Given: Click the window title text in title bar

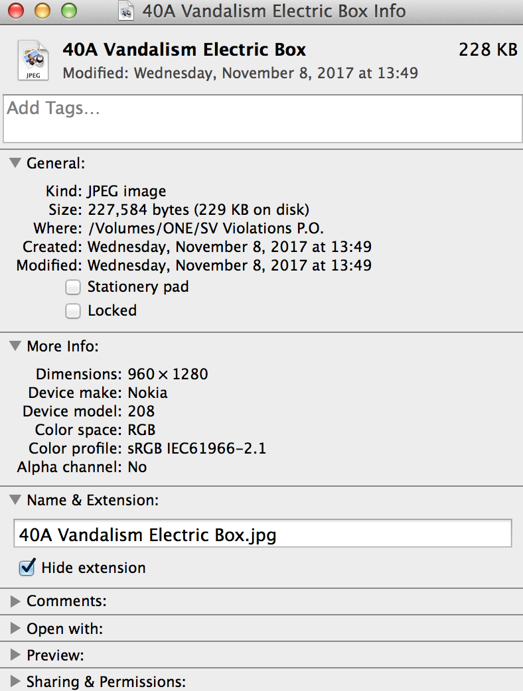Looking at the screenshot, I should click(274, 11).
